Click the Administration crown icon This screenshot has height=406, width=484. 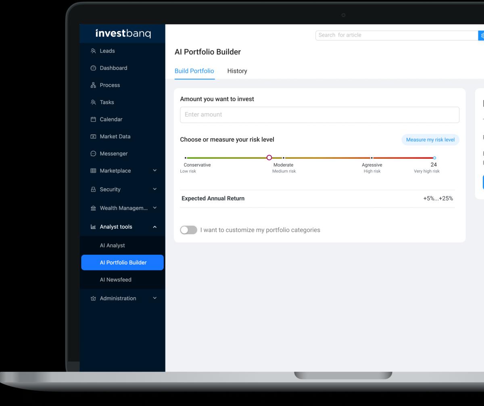[x=93, y=298]
